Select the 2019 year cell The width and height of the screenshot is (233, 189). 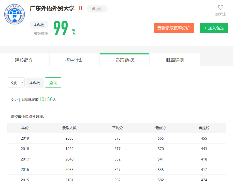point(25,138)
